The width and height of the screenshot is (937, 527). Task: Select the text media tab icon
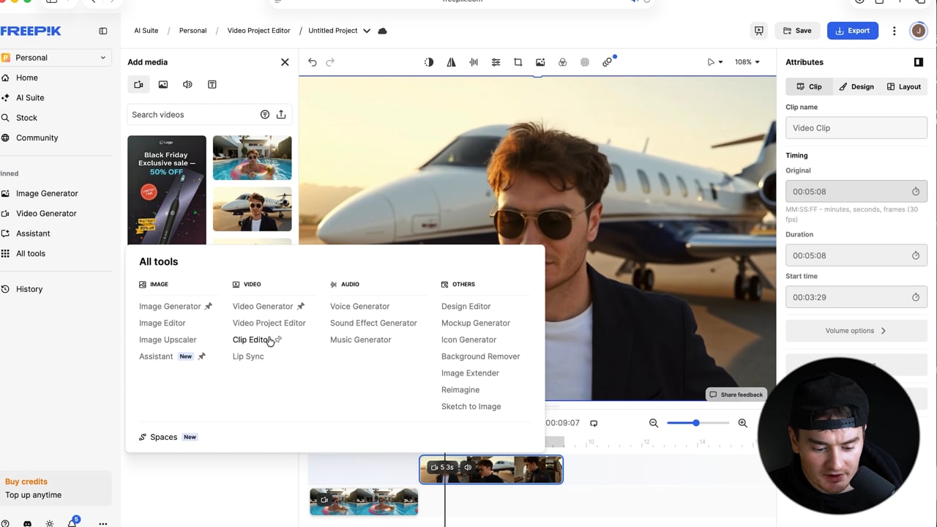212,85
